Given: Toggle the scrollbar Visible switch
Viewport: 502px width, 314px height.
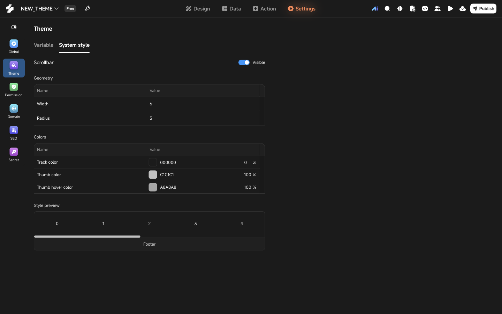Looking at the screenshot, I should coord(244,62).
